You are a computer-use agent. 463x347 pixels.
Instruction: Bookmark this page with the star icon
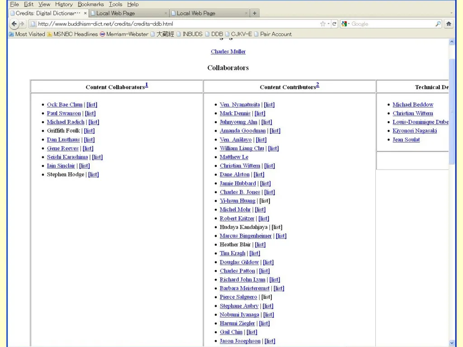pos(323,24)
